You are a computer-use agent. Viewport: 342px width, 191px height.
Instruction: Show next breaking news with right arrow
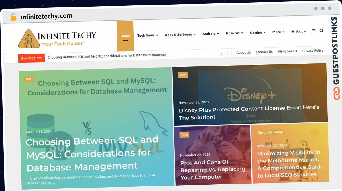(x=229, y=52)
